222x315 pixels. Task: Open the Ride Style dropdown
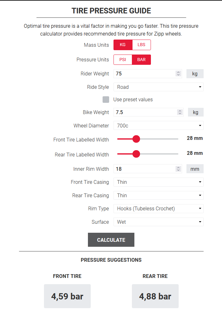tap(158, 87)
